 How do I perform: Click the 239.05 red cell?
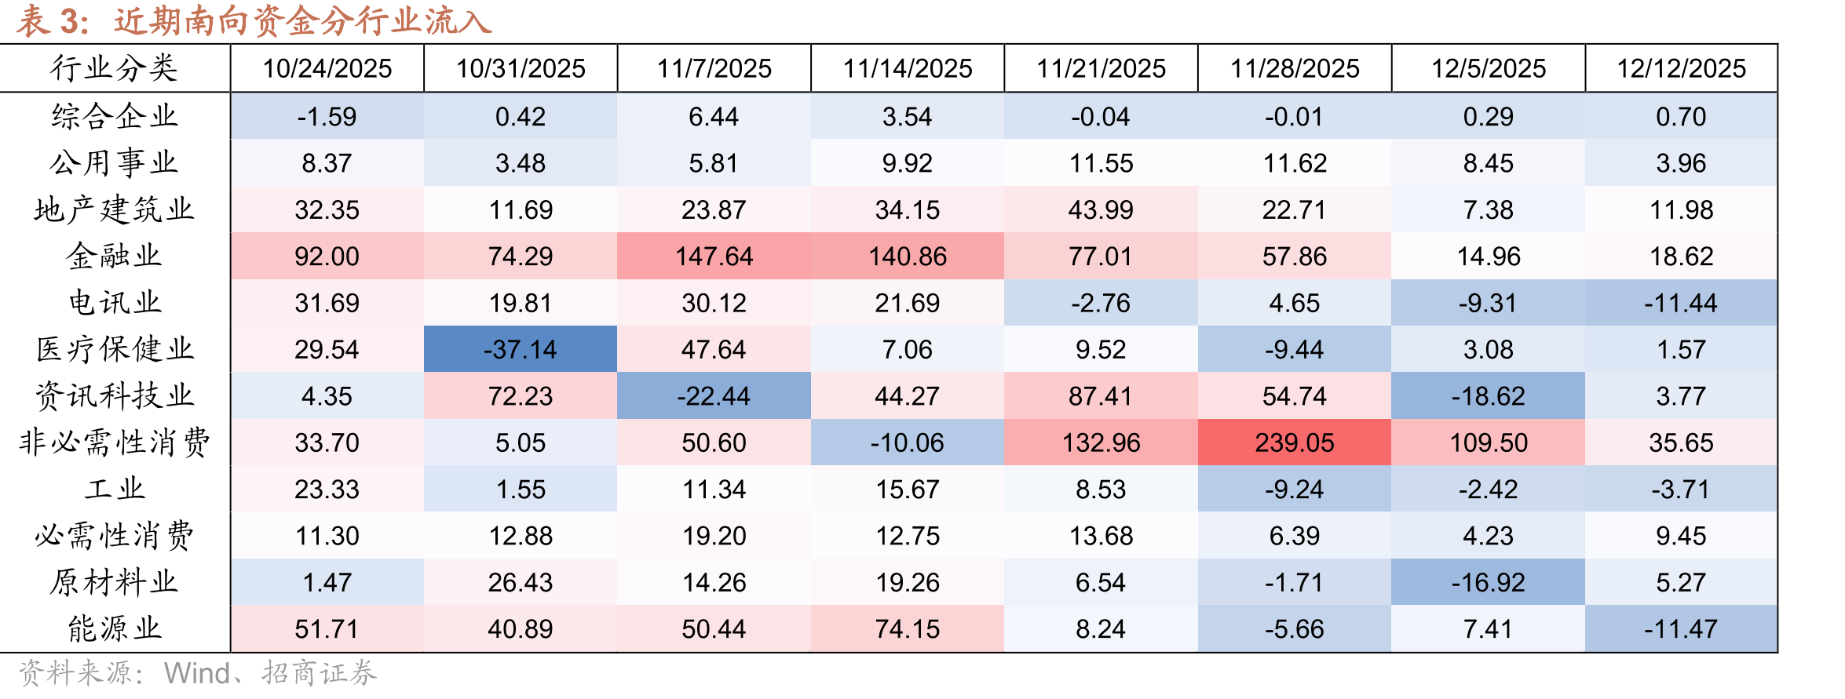pyautogui.click(x=1295, y=442)
